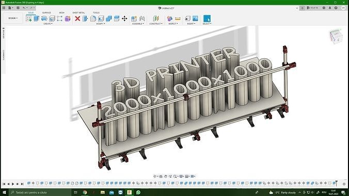Switch to the SHEET METAL tab
349x196 pixels.
point(78,13)
